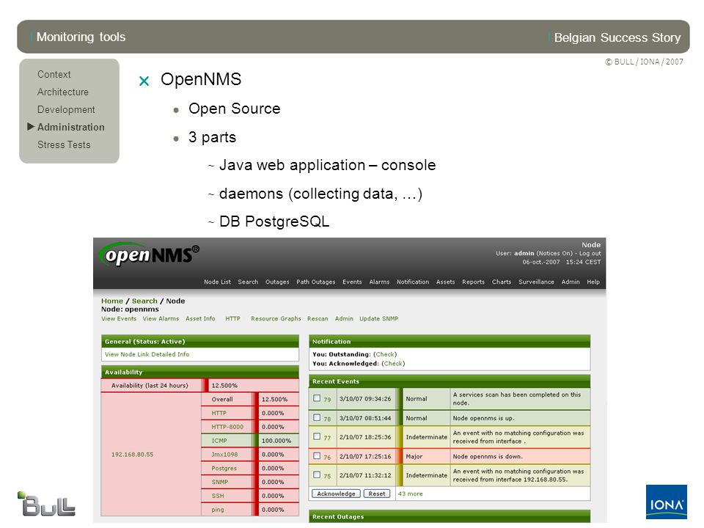The image size is (704, 528).
Task: Select Stress Tests in slide outline
Action: point(64,144)
